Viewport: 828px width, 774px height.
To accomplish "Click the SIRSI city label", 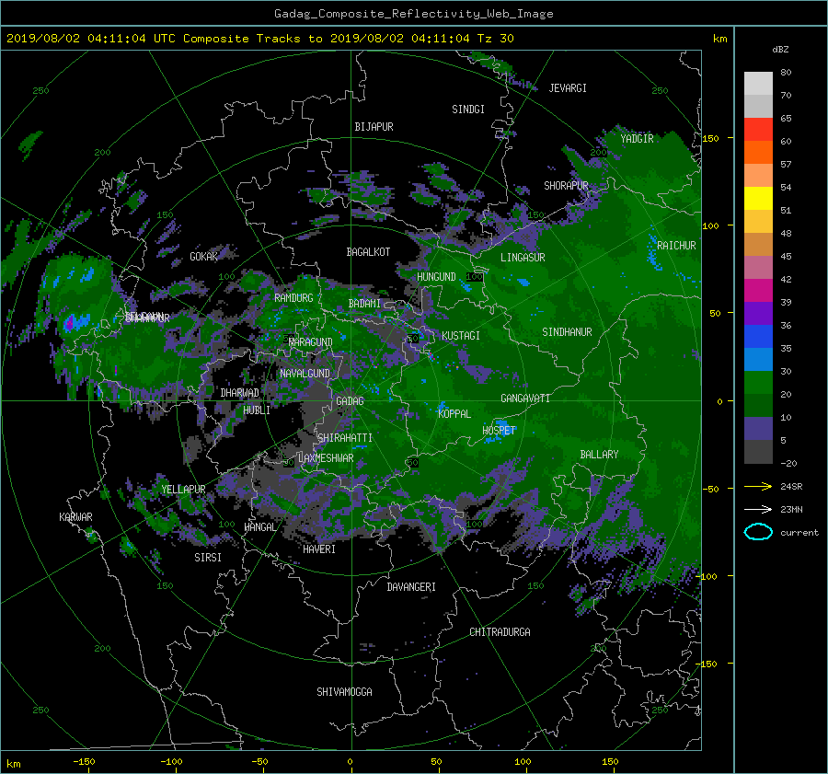I will (208, 558).
